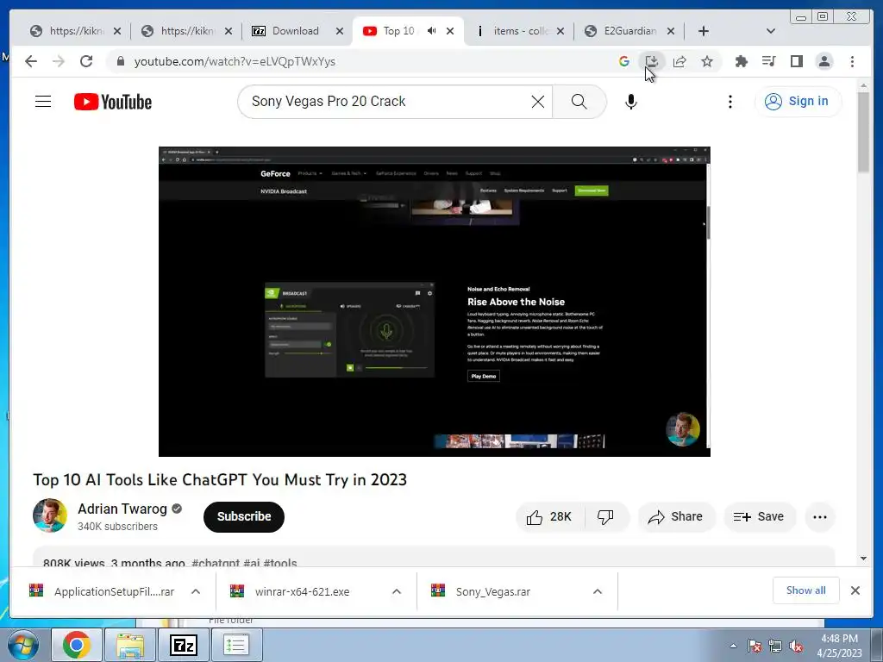This screenshot has height=662, width=883.
Task: Open a new browser tab
Action: 704,31
